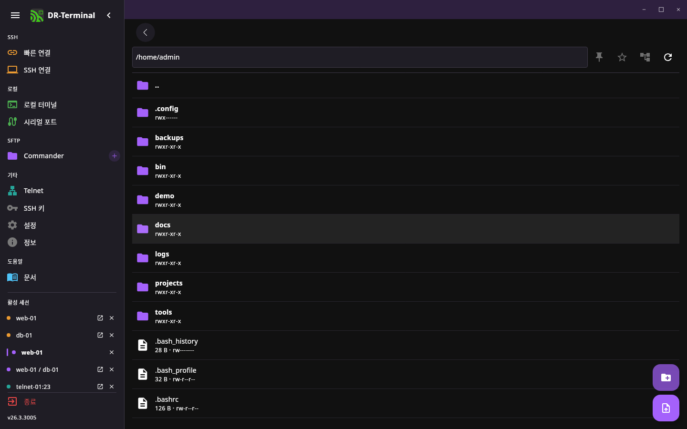Click the version label v26.3.3005
The width and height of the screenshot is (687, 429).
click(22, 418)
